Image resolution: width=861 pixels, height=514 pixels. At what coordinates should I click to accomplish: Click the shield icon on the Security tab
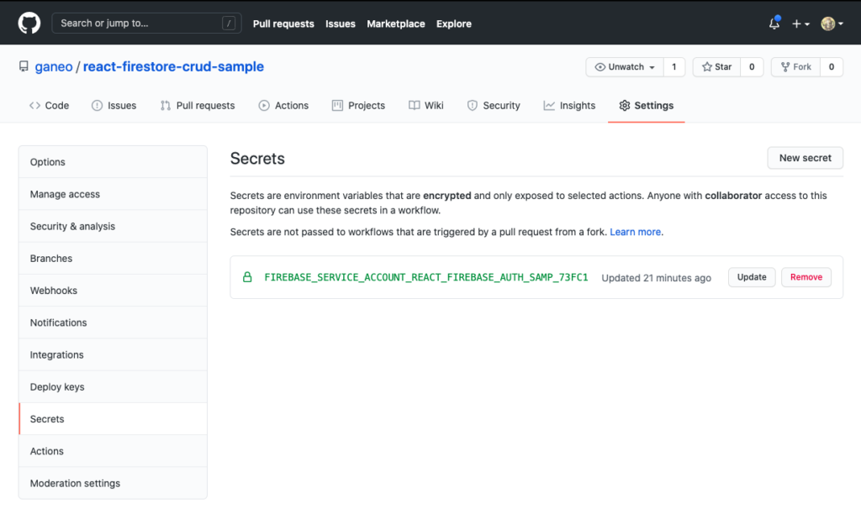coord(474,105)
